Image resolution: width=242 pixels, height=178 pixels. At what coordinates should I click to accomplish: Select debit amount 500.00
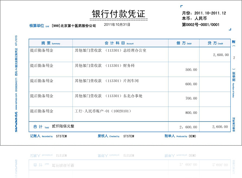tap(191, 70)
